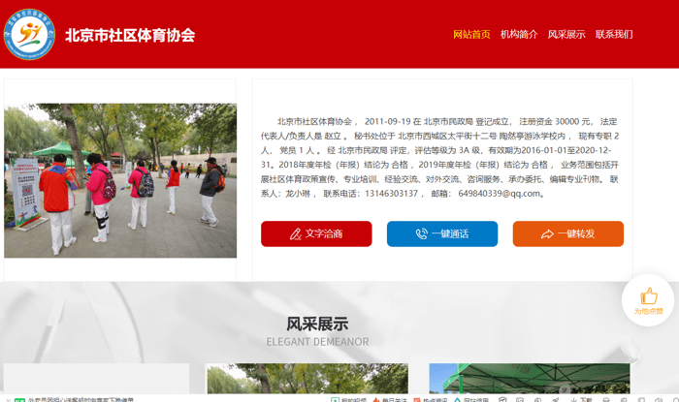Open the 网站首页 nav item
679x402 pixels.
[x=471, y=34]
